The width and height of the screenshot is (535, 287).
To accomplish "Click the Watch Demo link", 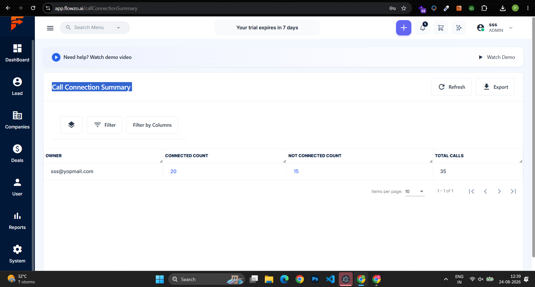I will pyautogui.click(x=497, y=57).
